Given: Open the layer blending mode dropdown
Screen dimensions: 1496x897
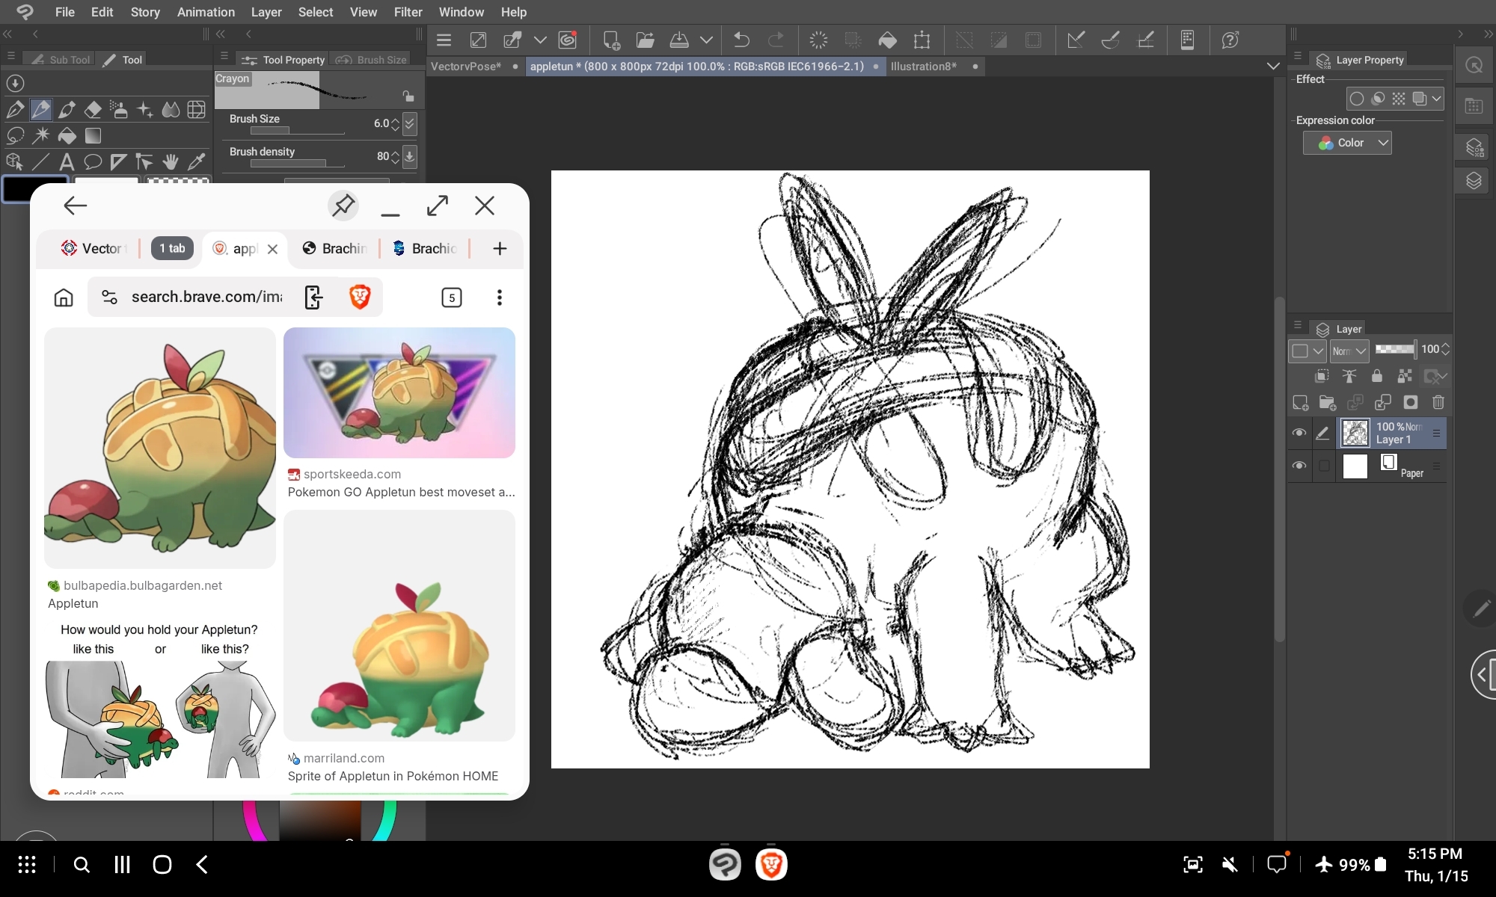Looking at the screenshot, I should click(1349, 350).
